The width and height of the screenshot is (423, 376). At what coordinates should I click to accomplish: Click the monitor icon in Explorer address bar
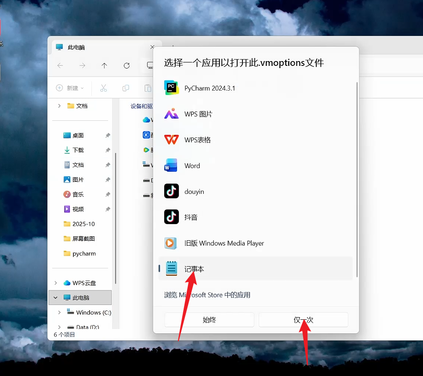pyautogui.click(x=150, y=65)
